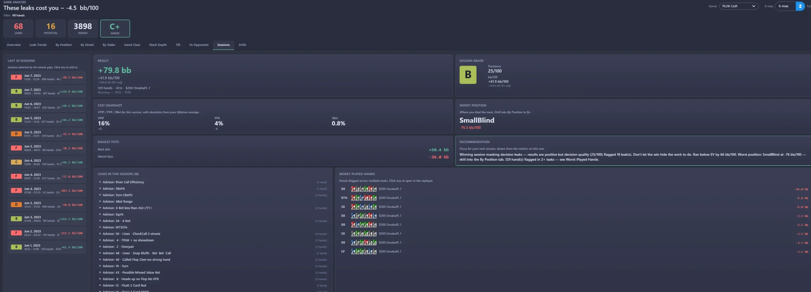811x292 pixels.
Task: Click the D grade badge of Jun 5 07:51 session
Action: tap(16, 134)
